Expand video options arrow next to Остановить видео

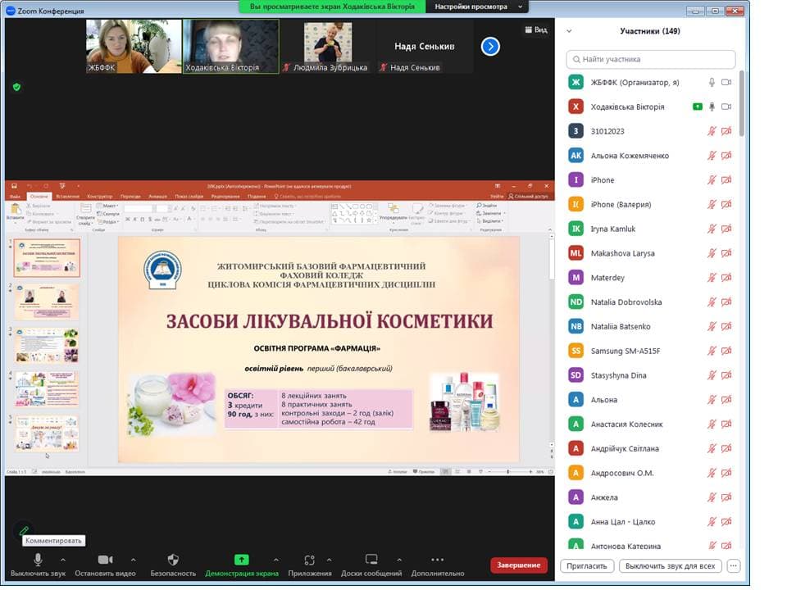(x=133, y=560)
